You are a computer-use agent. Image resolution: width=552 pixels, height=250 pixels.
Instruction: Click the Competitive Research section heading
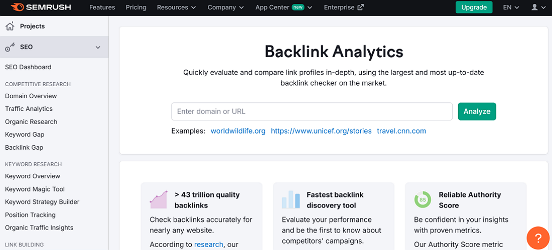[38, 84]
